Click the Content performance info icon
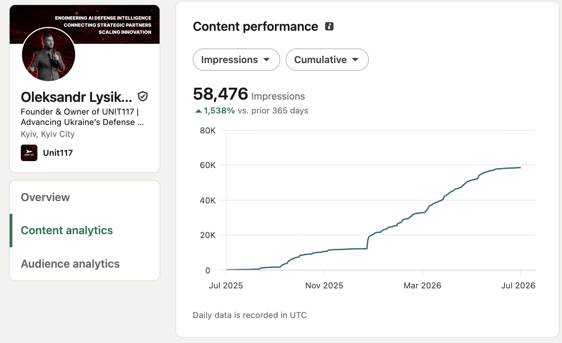562x343 pixels. point(329,26)
